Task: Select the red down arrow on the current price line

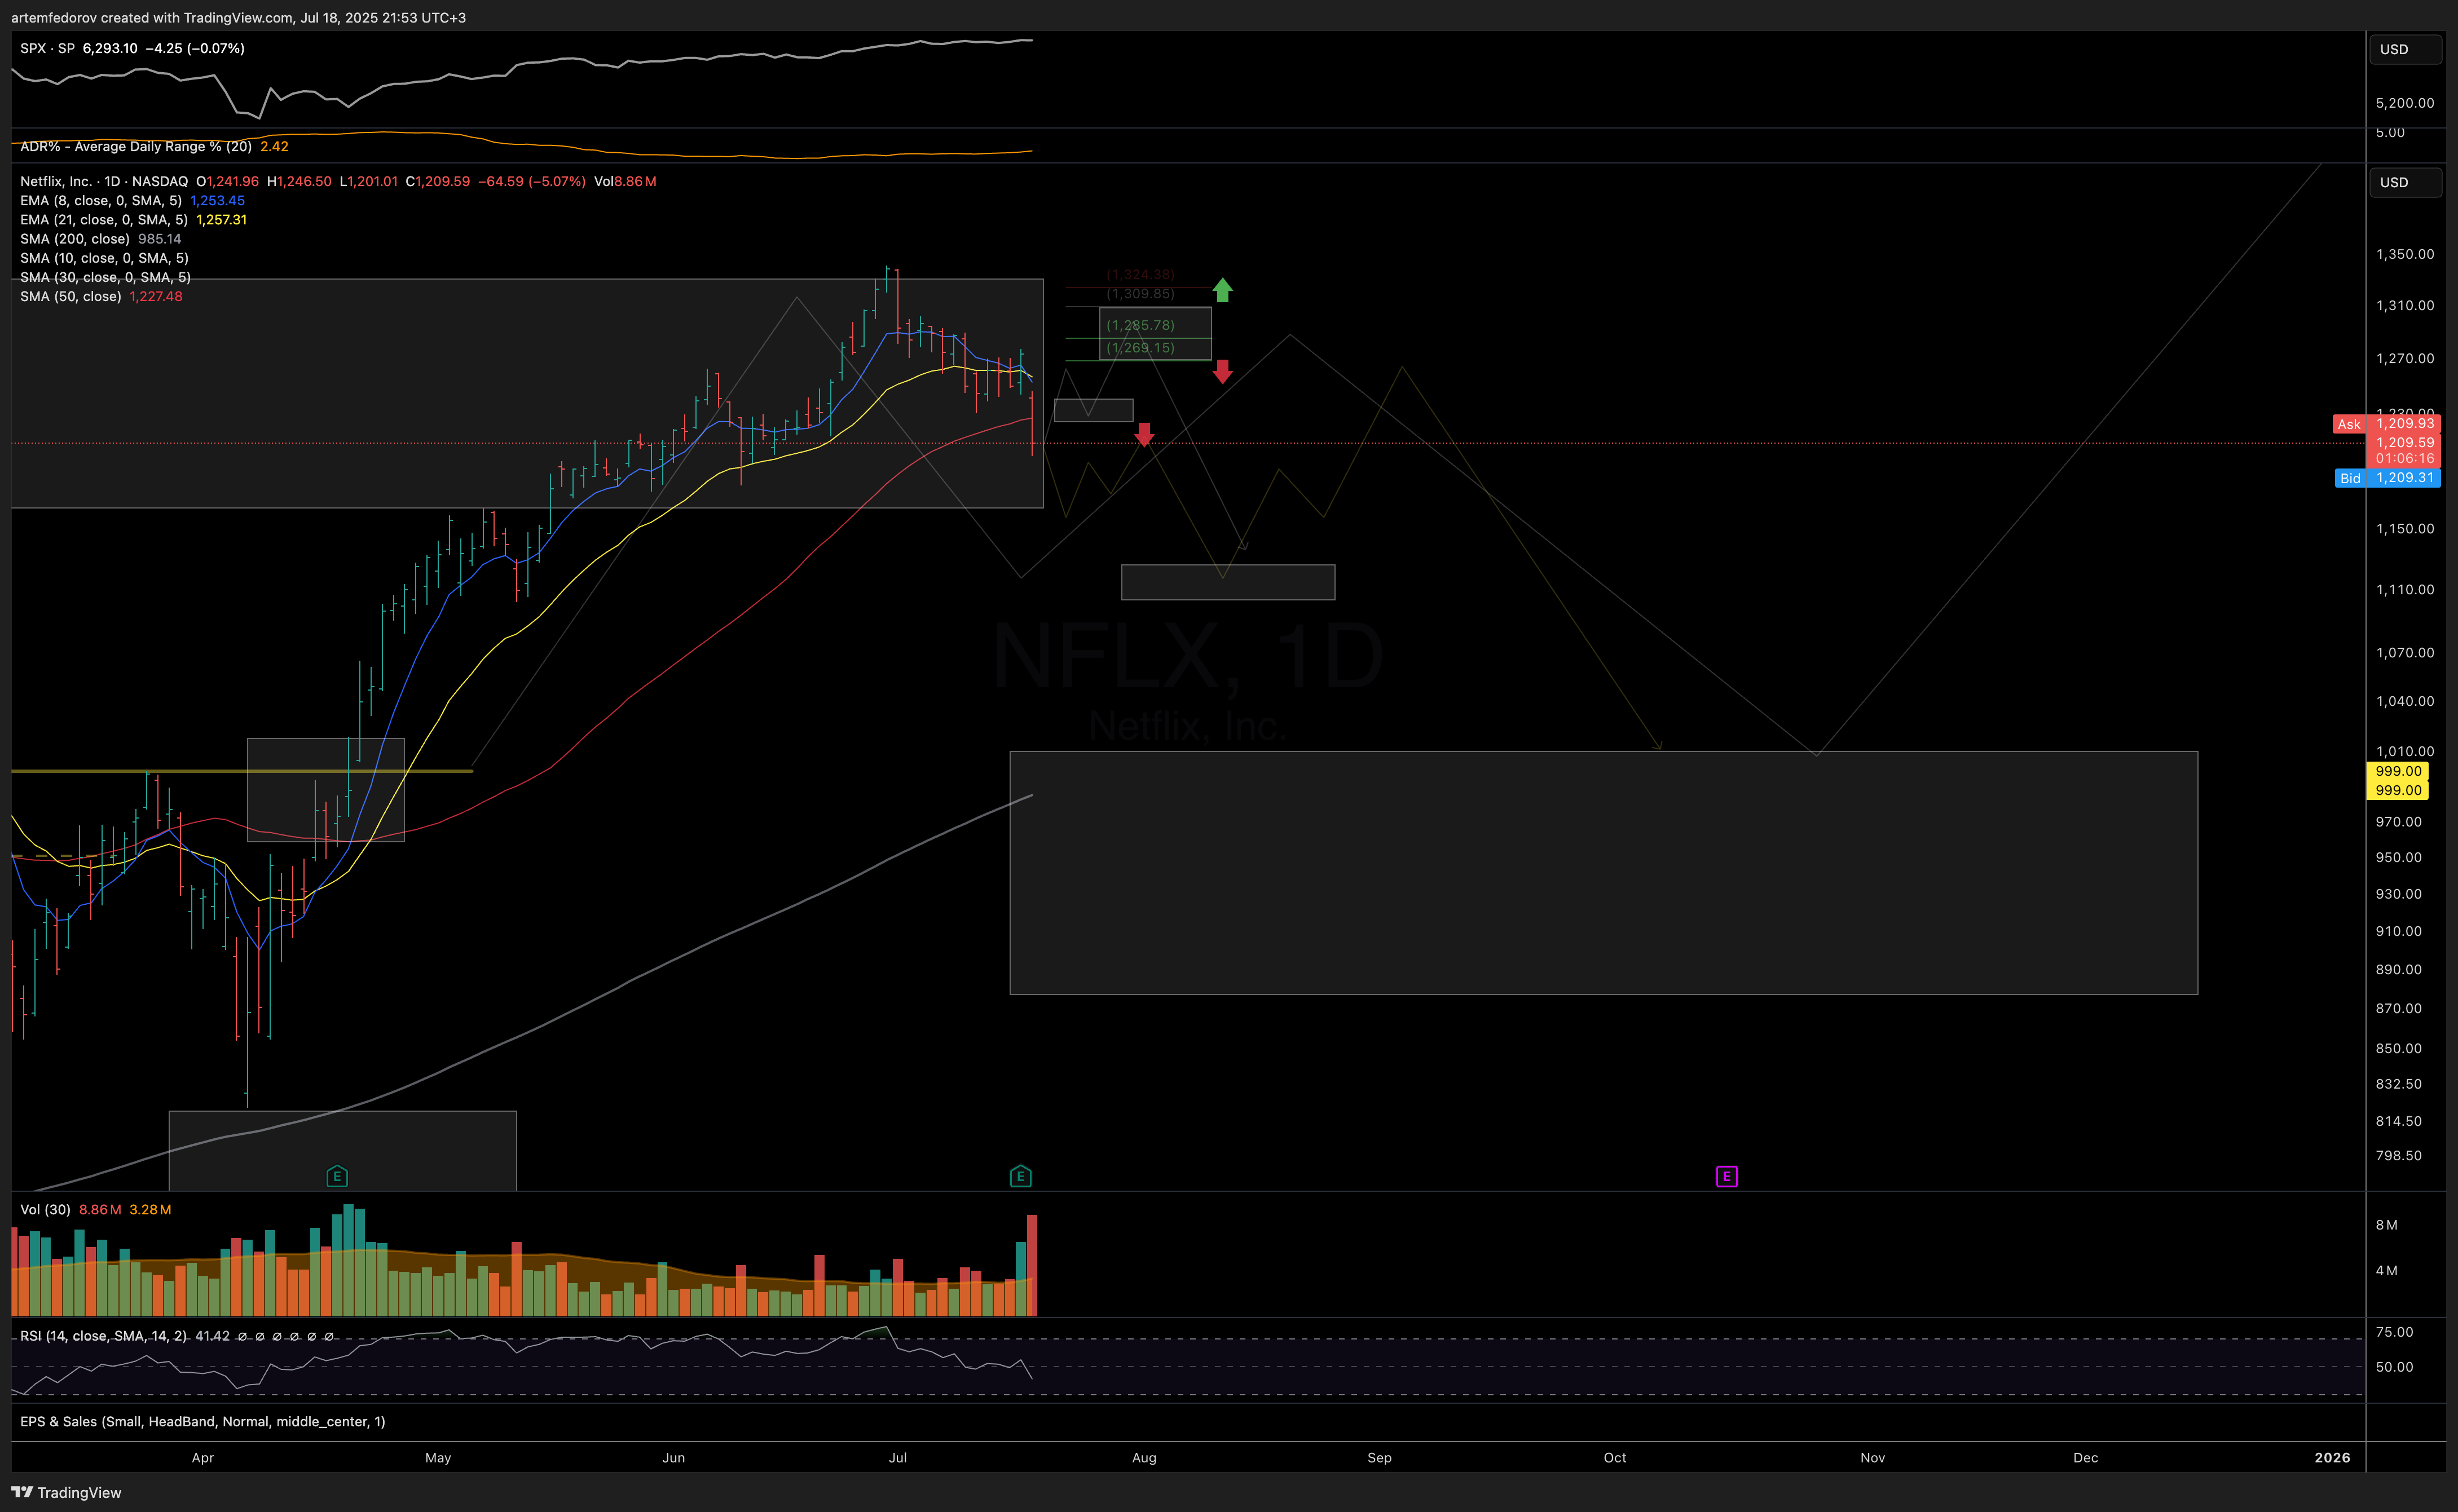Action: click(1144, 434)
